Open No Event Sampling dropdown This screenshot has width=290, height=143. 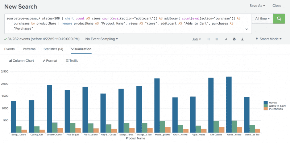click(101, 39)
